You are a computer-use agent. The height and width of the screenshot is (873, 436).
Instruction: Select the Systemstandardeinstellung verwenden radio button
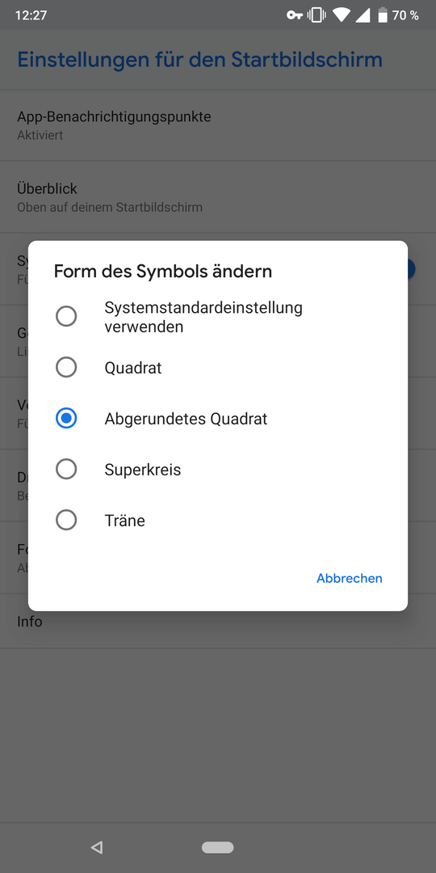click(x=66, y=317)
